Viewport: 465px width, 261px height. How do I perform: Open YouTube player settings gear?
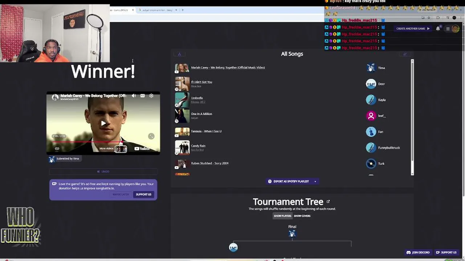tap(151, 96)
